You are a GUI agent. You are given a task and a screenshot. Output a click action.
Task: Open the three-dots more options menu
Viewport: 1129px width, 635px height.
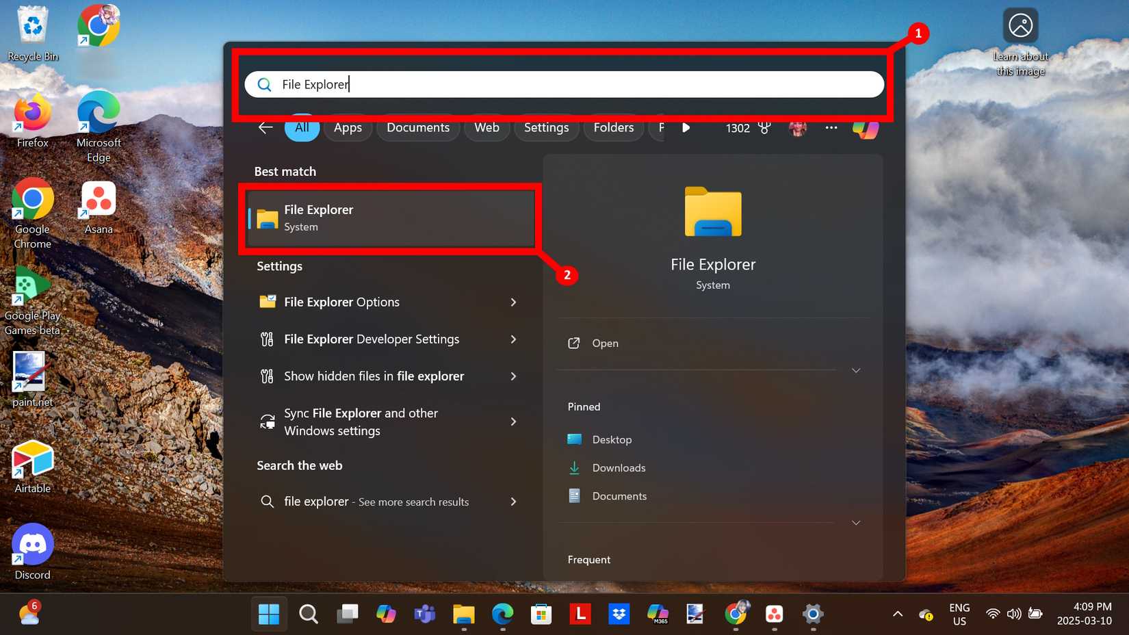(831, 128)
